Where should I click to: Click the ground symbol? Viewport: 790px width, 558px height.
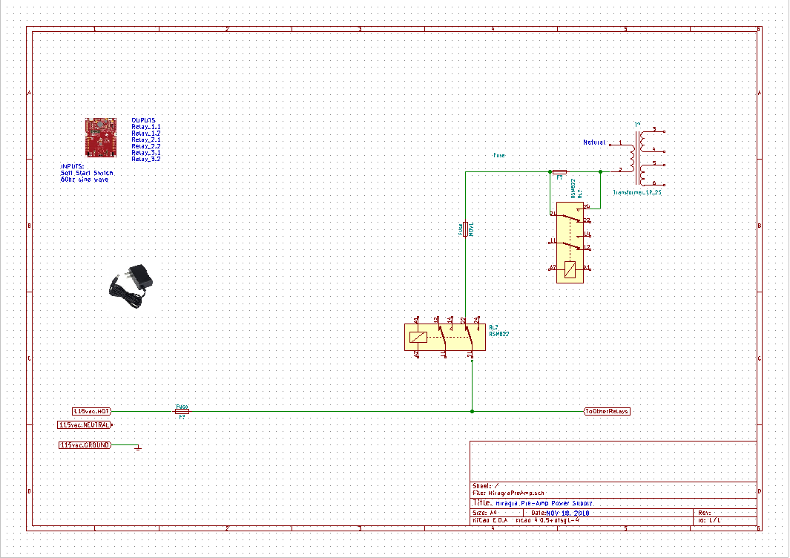pyautogui.click(x=138, y=447)
